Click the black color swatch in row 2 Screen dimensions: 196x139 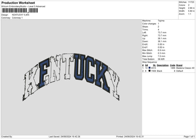[x=150, y=71]
